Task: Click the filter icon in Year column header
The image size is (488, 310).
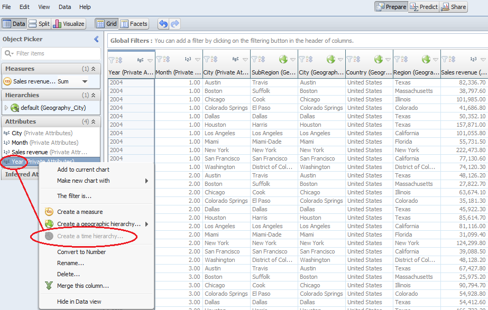Action: 112,60
